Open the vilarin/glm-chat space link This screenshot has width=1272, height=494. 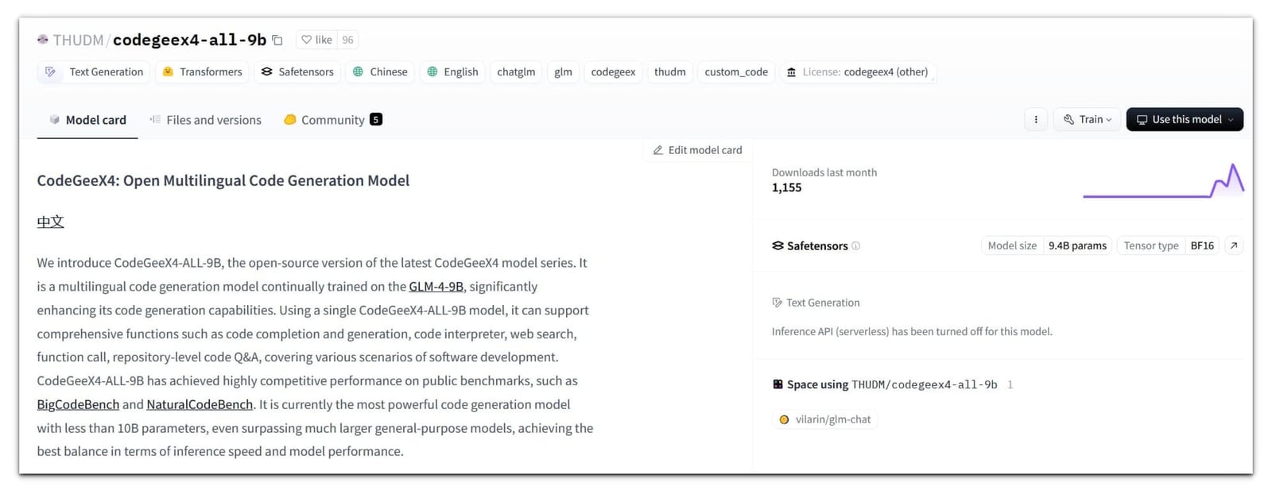click(x=832, y=419)
